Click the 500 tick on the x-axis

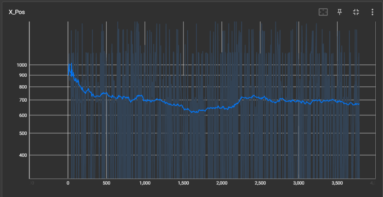(x=106, y=183)
